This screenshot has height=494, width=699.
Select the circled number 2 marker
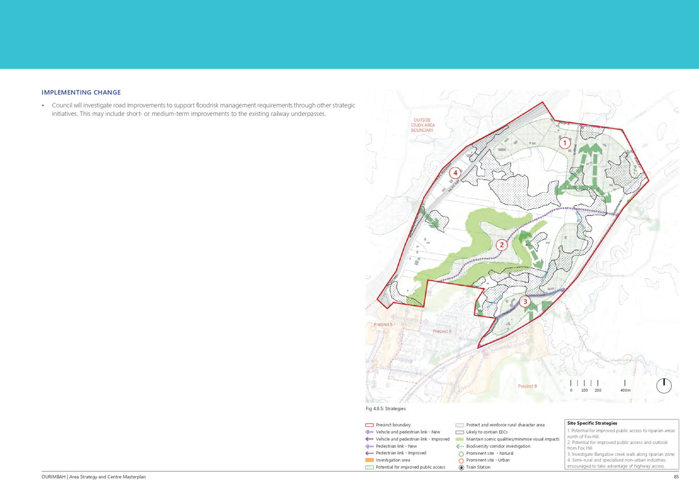(x=502, y=245)
